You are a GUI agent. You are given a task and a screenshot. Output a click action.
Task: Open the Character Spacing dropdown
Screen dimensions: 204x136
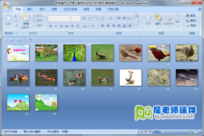pos(78,26)
